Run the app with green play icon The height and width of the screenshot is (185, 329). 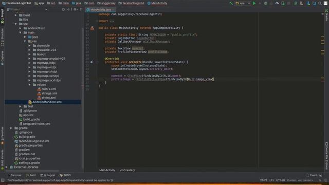(254, 3)
